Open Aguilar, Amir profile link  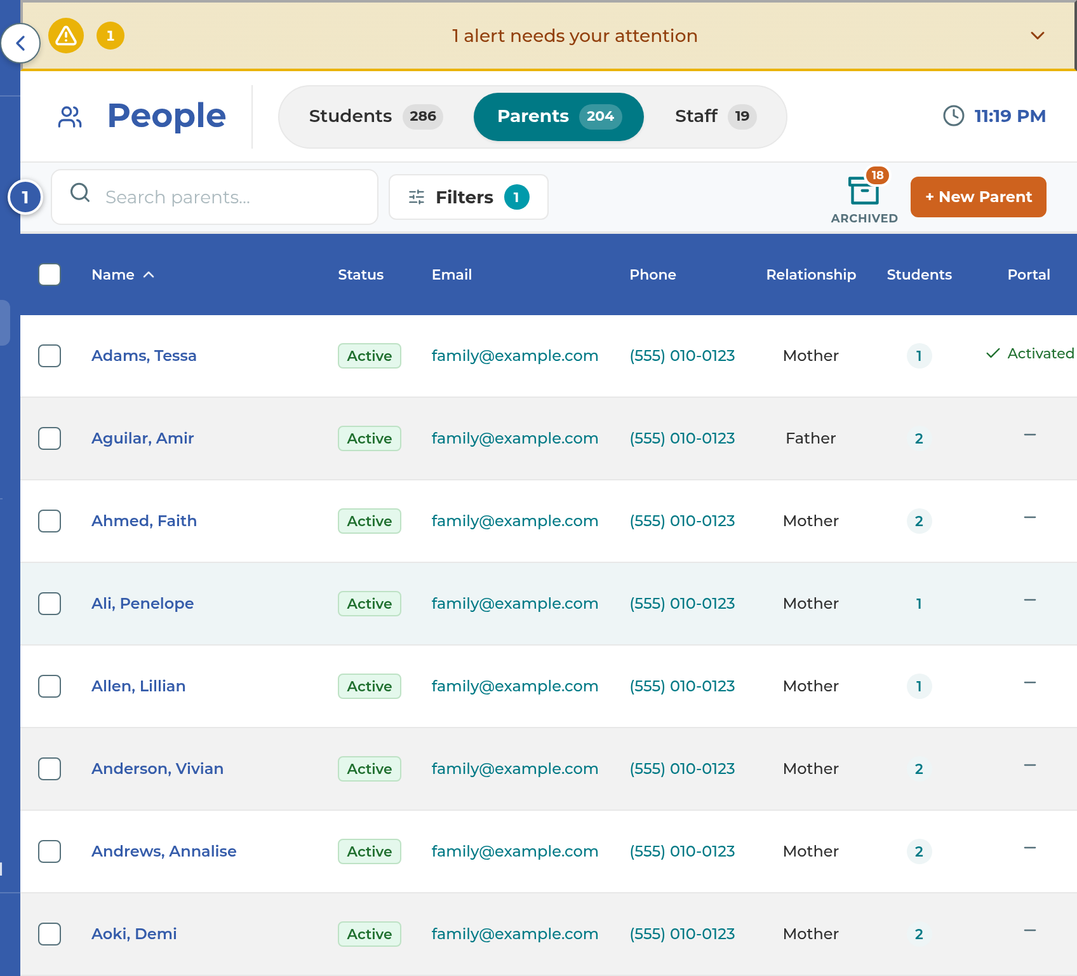point(143,438)
